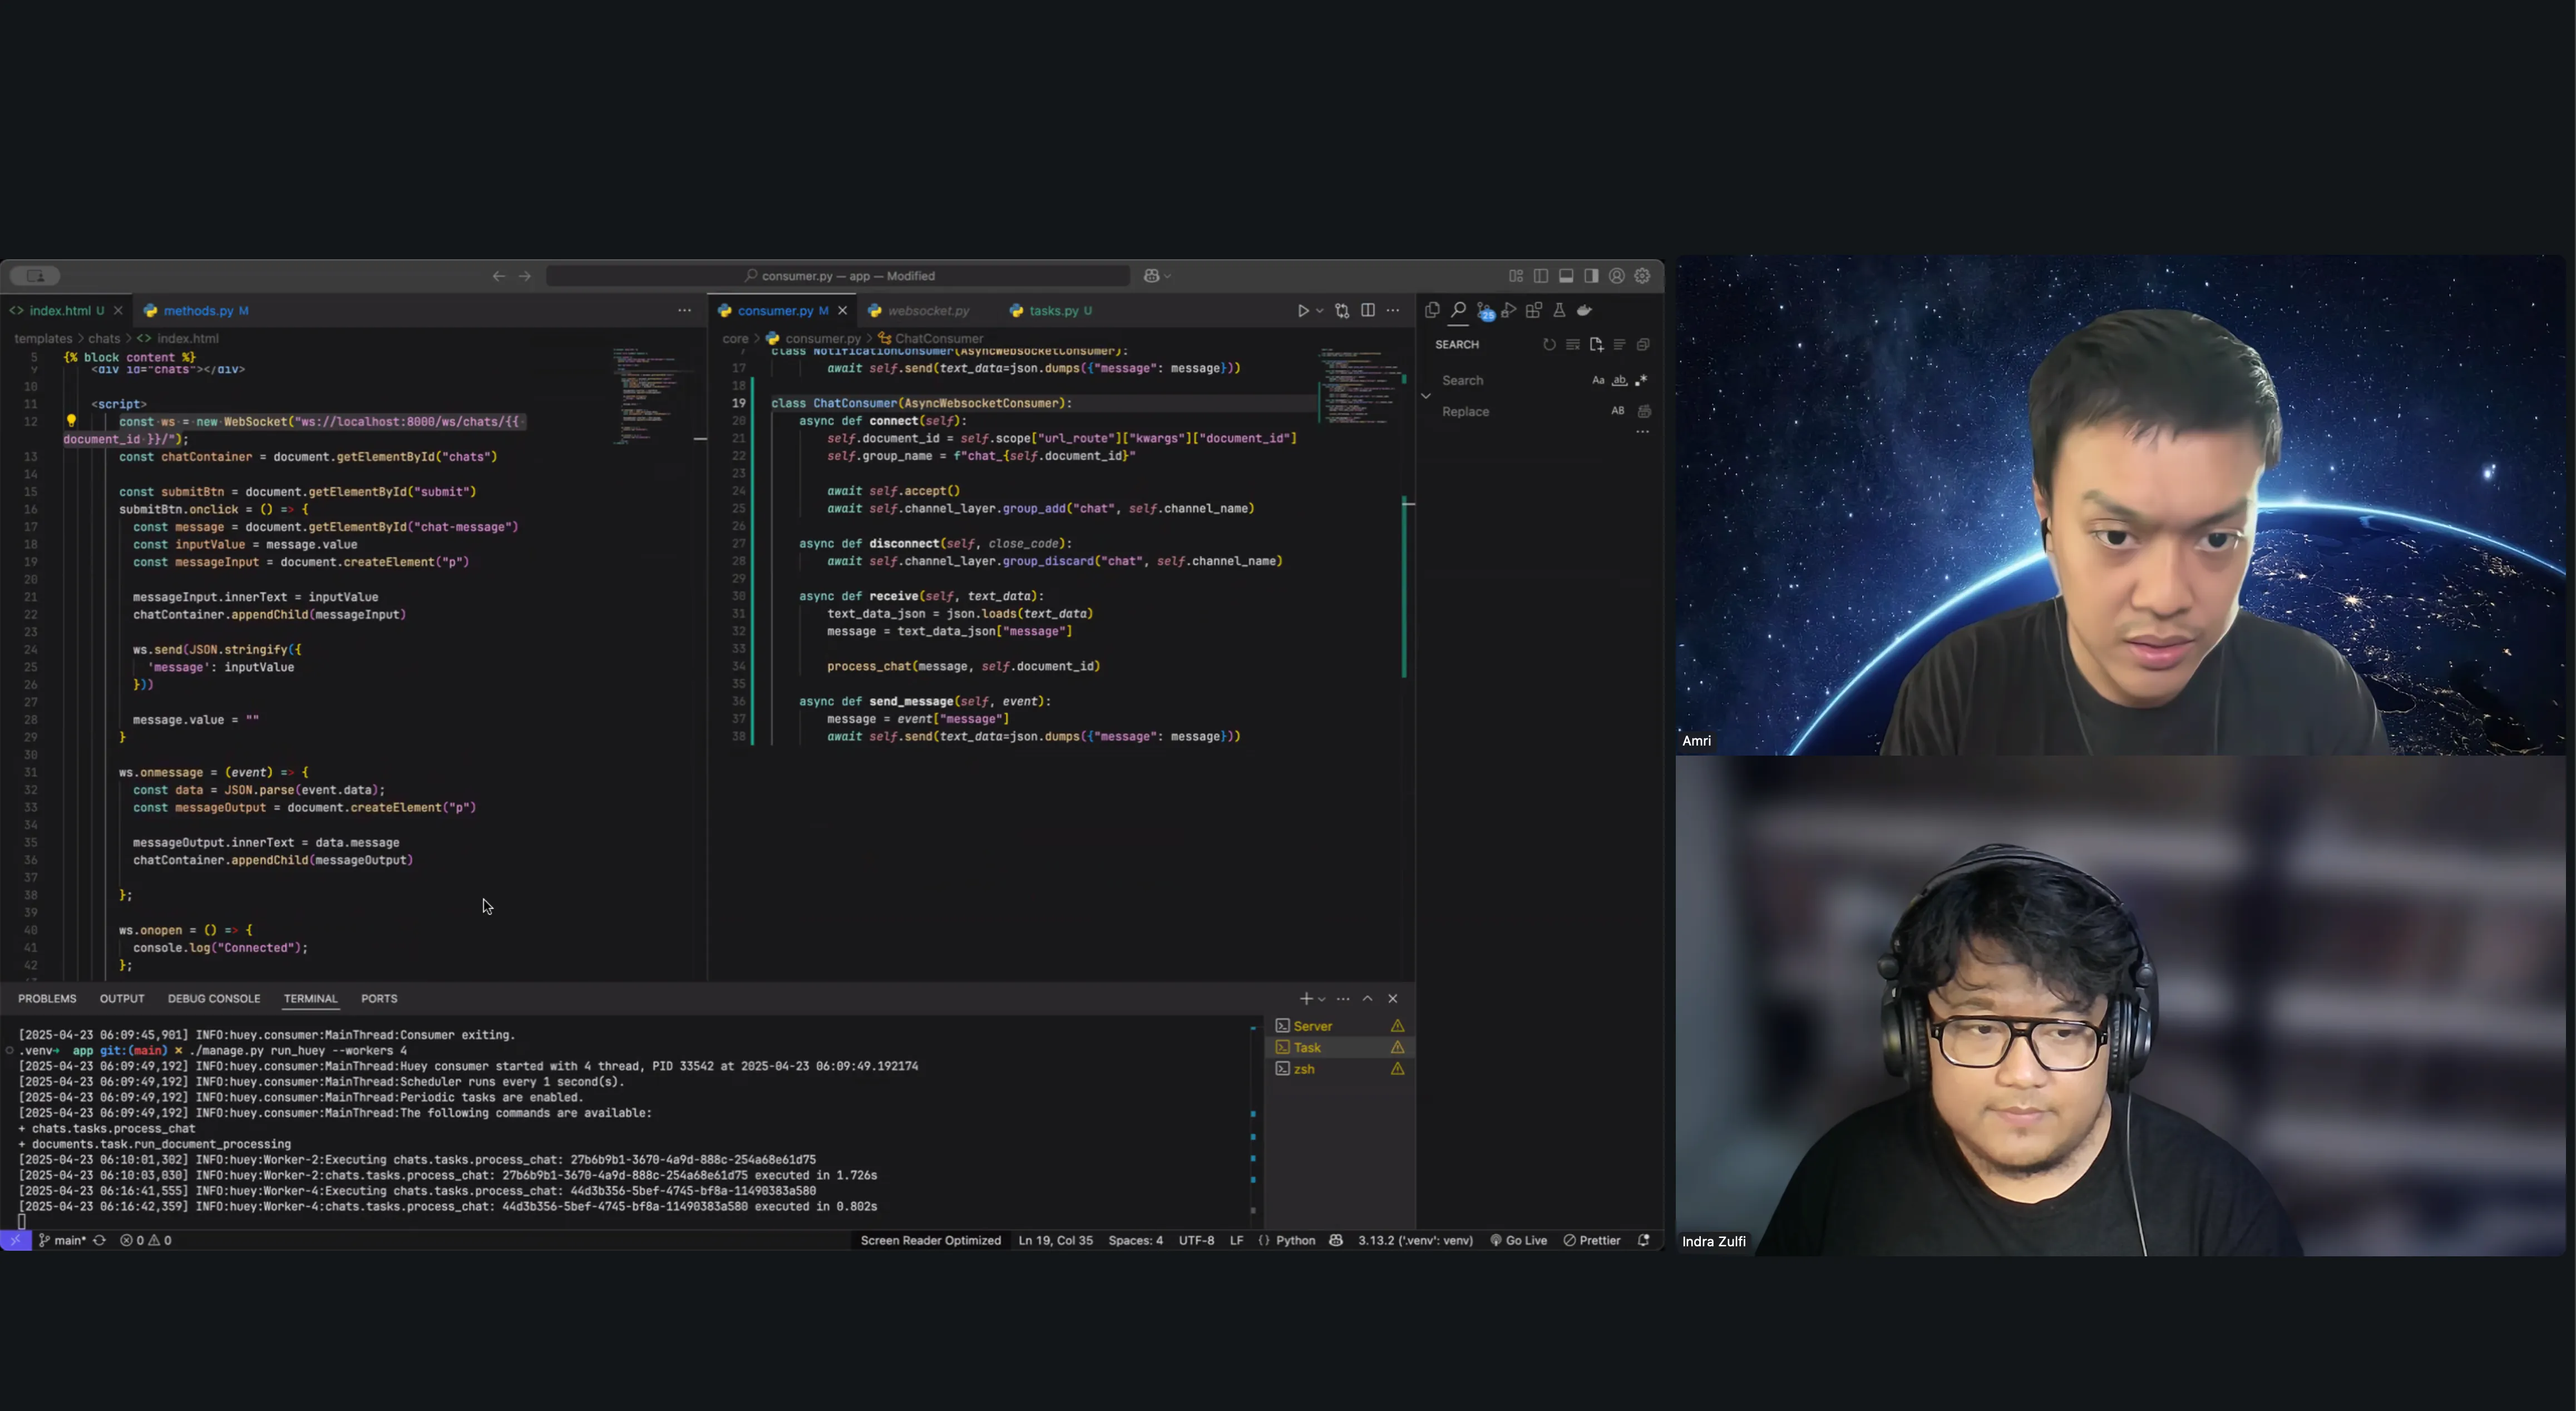Switch to the tasks.py tab
The height and width of the screenshot is (1411, 2576).
pos(1051,311)
